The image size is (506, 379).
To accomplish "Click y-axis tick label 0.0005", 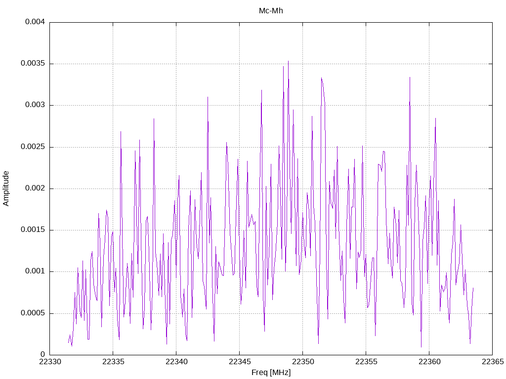I will (33, 313).
